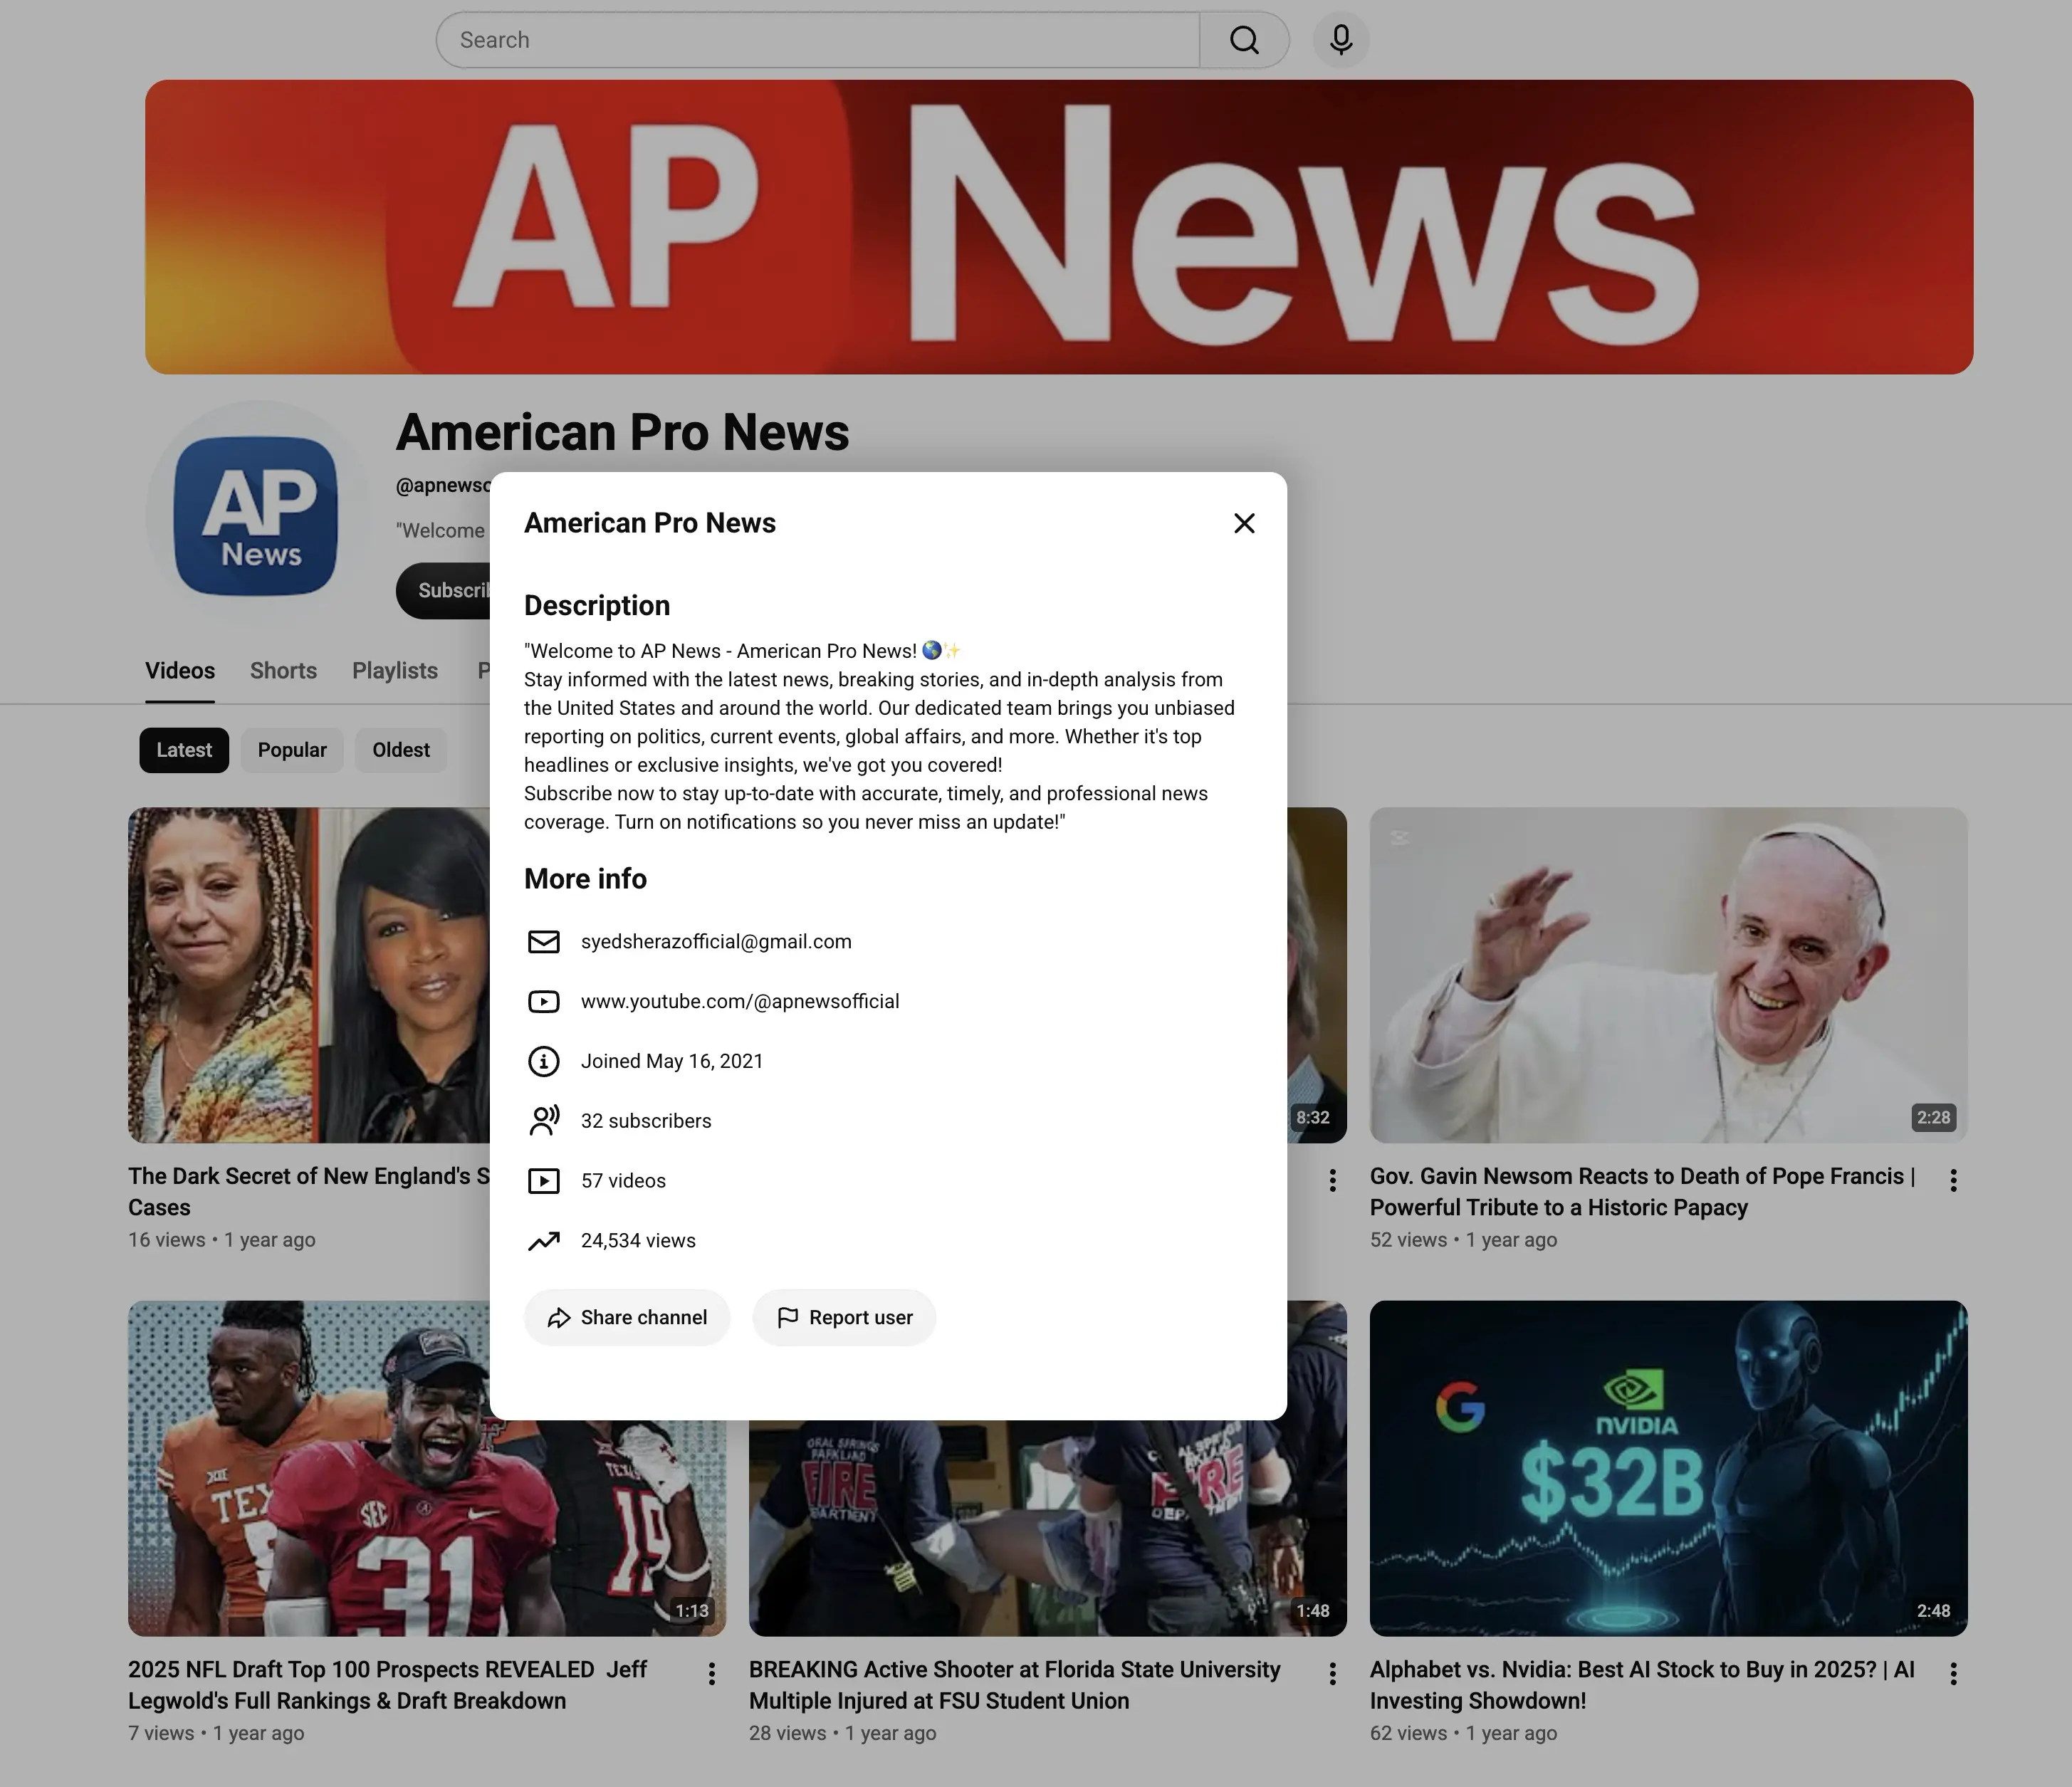Select the Latest filter chip
The image size is (2072, 1787).
[184, 750]
